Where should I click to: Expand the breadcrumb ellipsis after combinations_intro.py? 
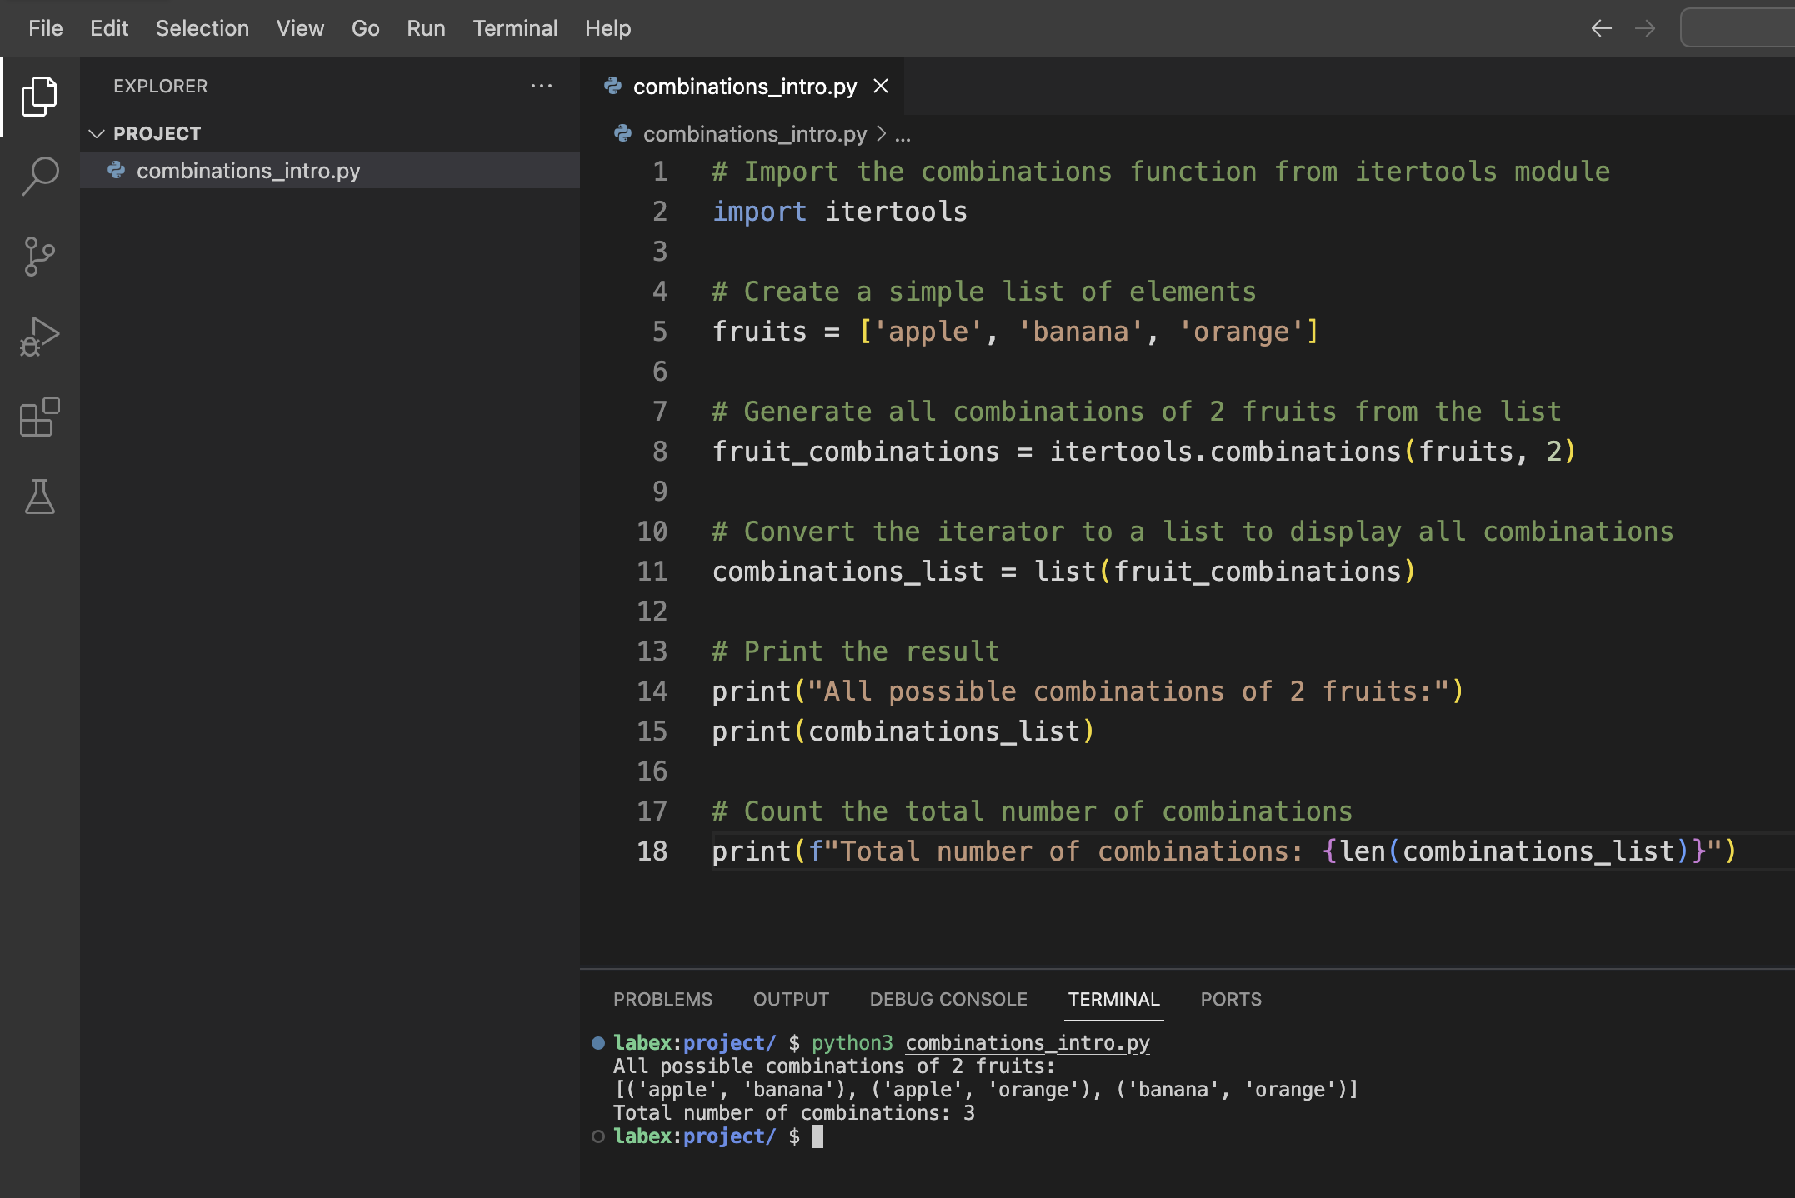[x=902, y=134]
